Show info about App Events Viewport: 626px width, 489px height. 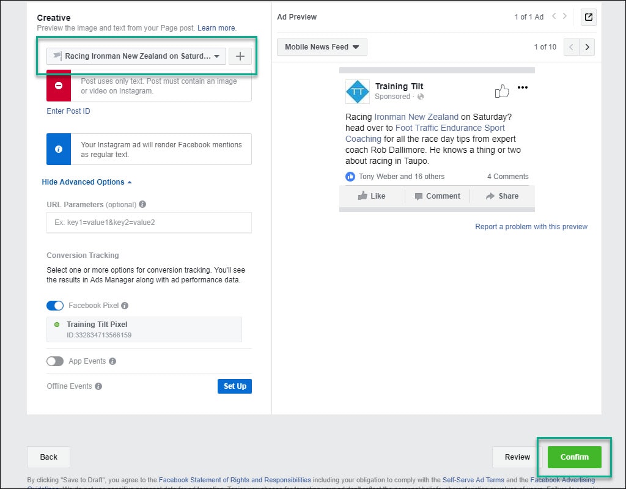coord(112,361)
